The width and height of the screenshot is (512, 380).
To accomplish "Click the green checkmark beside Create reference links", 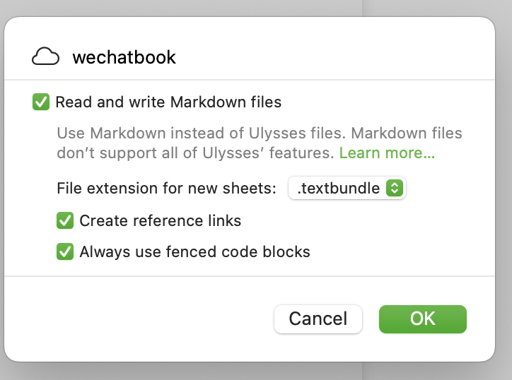I will tap(65, 221).
